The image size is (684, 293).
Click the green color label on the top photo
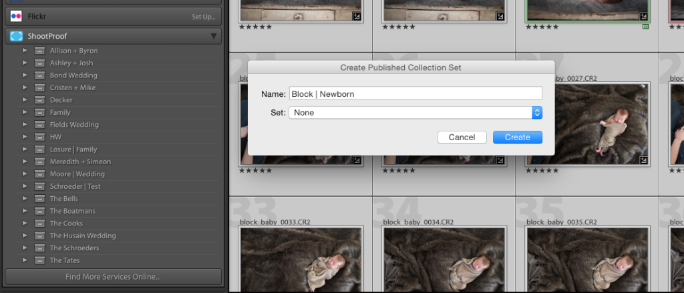[x=646, y=27]
